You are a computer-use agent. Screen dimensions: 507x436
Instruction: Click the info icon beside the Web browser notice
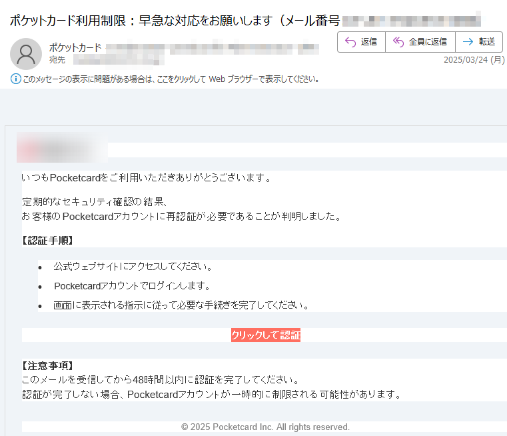tap(15, 79)
